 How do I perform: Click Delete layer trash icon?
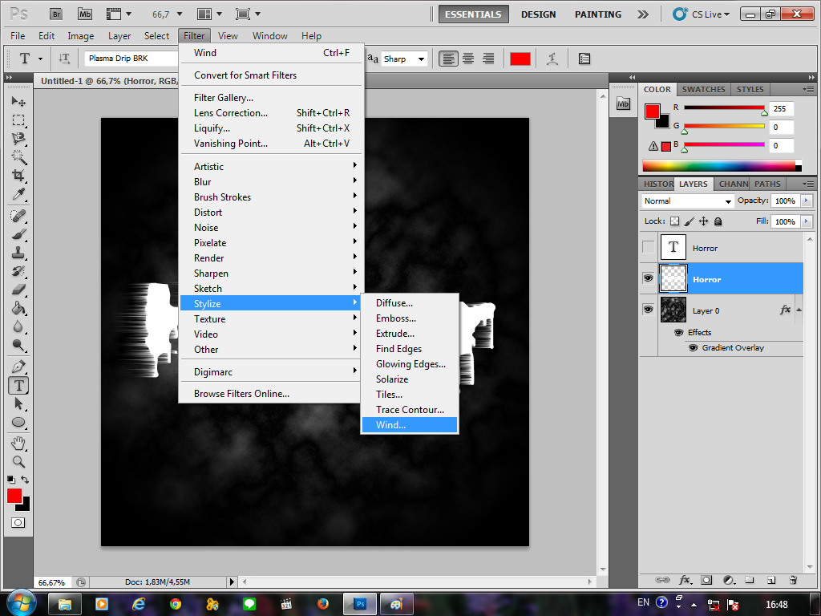[793, 580]
